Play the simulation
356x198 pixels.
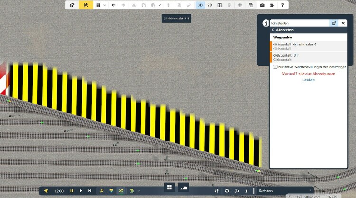point(81,191)
